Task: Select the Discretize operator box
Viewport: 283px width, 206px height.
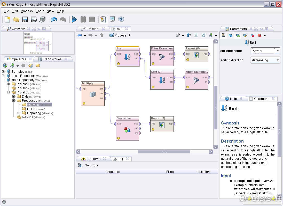Action: coord(127,128)
